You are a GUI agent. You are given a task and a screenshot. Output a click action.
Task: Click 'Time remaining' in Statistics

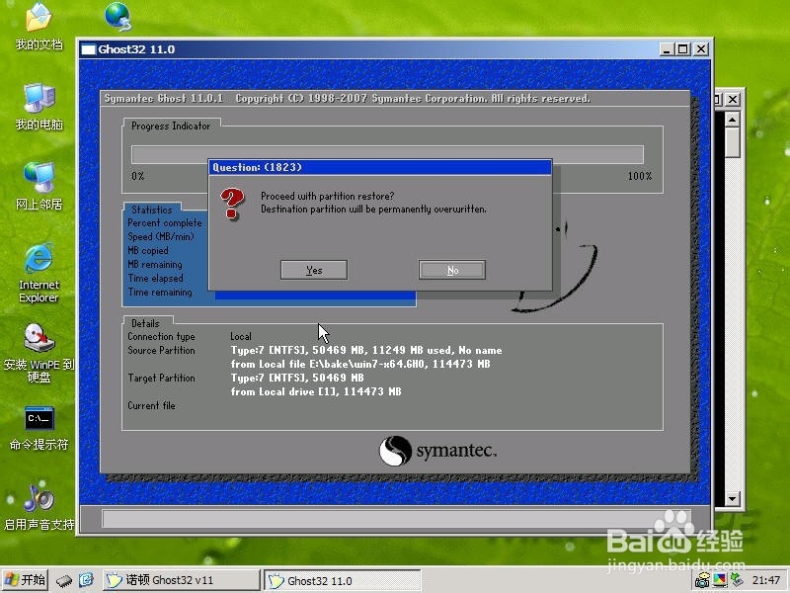pos(160,292)
